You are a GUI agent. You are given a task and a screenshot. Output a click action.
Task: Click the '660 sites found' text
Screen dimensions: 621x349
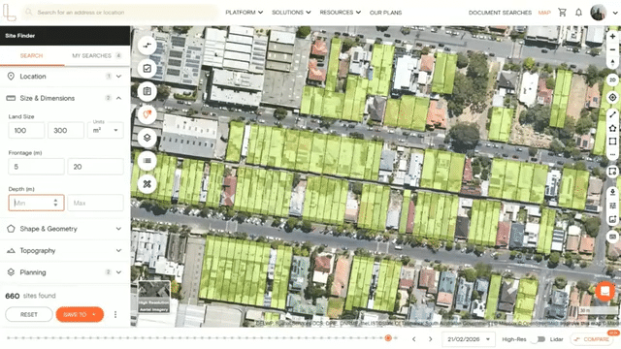[30, 296]
